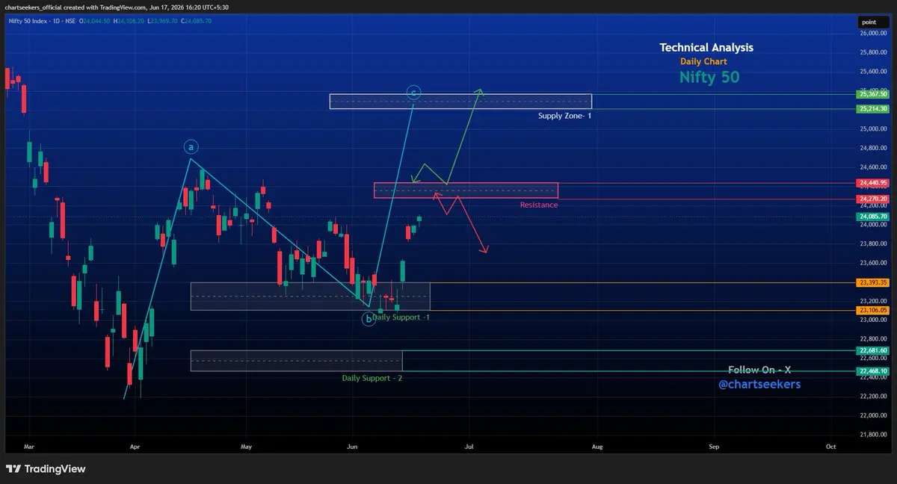Click the circled wave label 'b'
The height and width of the screenshot is (484, 897).
point(368,319)
